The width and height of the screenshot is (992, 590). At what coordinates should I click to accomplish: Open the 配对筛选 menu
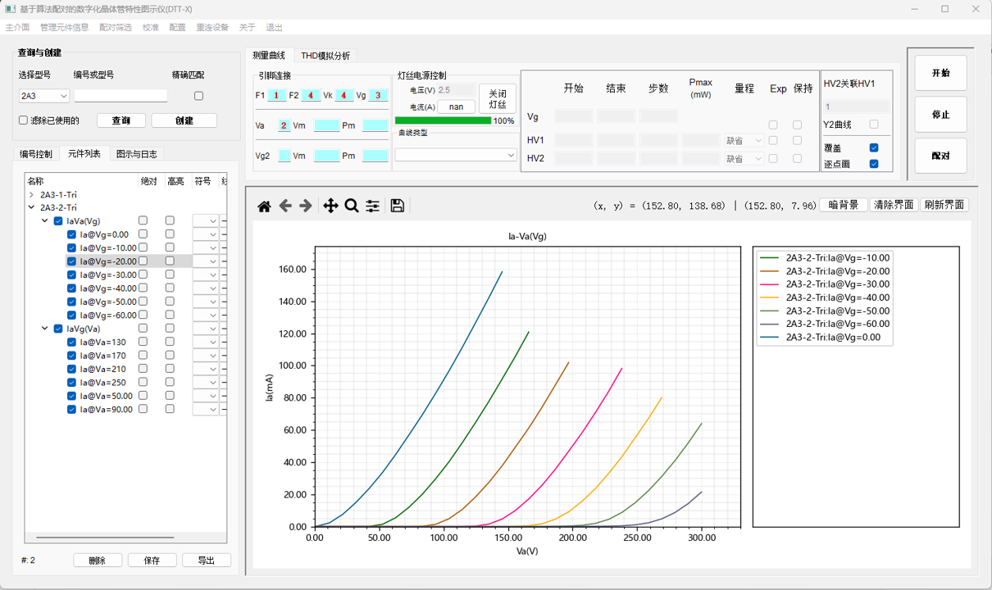point(115,27)
